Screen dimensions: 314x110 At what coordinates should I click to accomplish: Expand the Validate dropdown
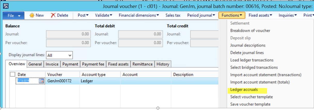(104, 16)
